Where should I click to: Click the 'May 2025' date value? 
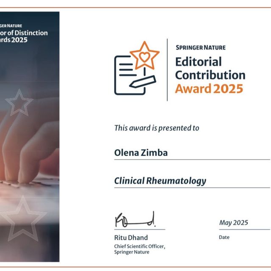(234, 223)
